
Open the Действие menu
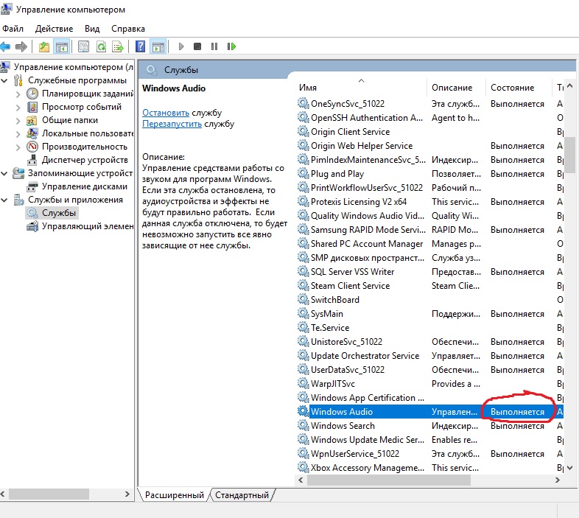click(x=54, y=29)
